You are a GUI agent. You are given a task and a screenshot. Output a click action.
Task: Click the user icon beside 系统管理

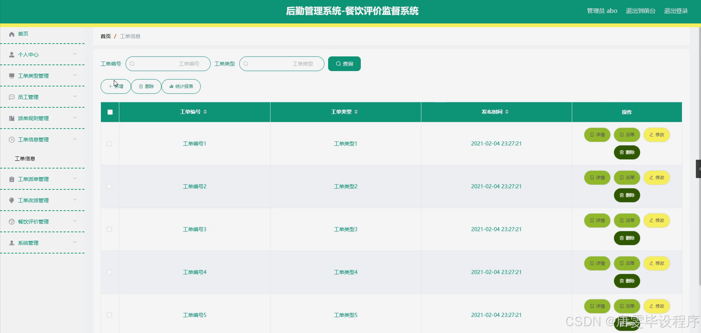coord(12,243)
